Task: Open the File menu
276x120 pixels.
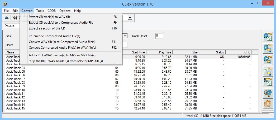Action: [6, 11]
